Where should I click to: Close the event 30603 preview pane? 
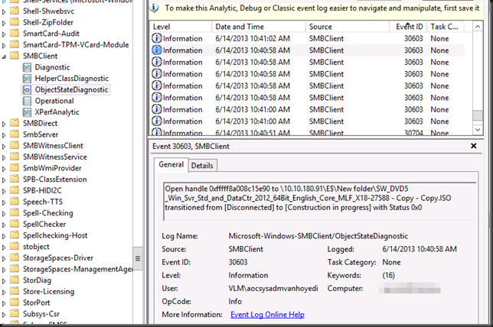474,146
